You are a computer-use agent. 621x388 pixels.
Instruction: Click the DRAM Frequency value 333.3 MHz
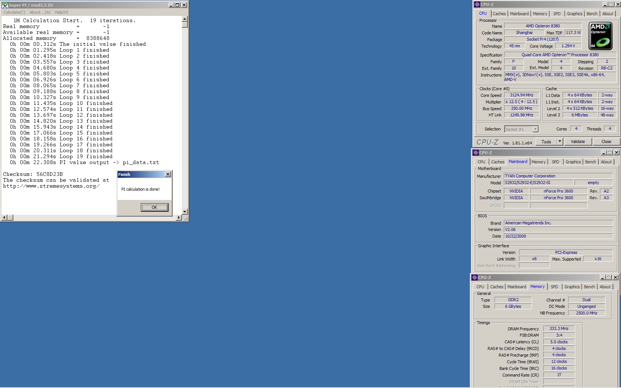coord(559,329)
